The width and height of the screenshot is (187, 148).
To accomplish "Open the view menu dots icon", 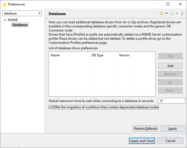I will point(182,13).
